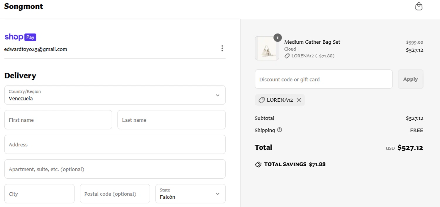
Task: Click the Subtotal label
Action: (264, 118)
